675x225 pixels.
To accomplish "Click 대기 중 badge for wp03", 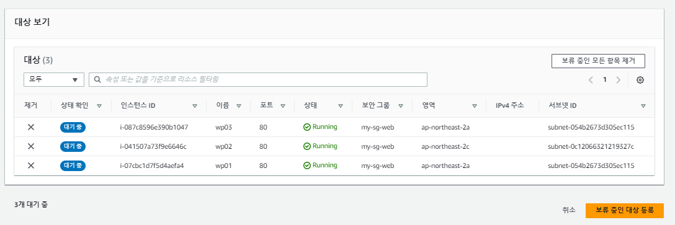I will pyautogui.click(x=73, y=127).
